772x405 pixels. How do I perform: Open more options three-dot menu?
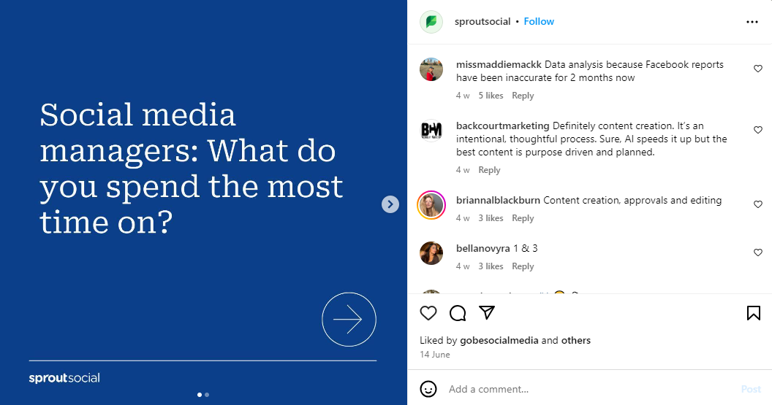(x=752, y=22)
